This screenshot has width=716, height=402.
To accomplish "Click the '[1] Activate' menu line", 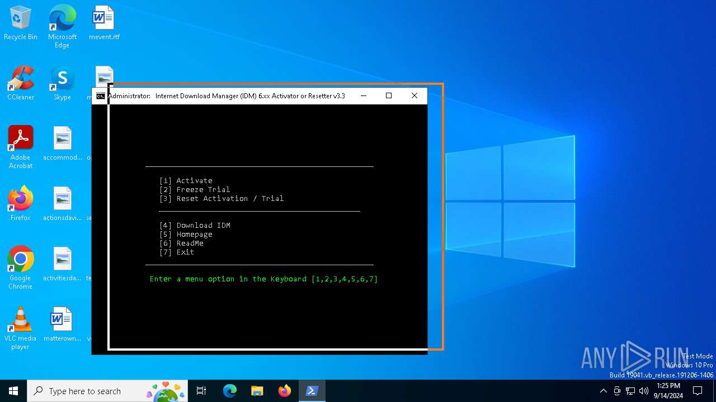I will (186, 180).
